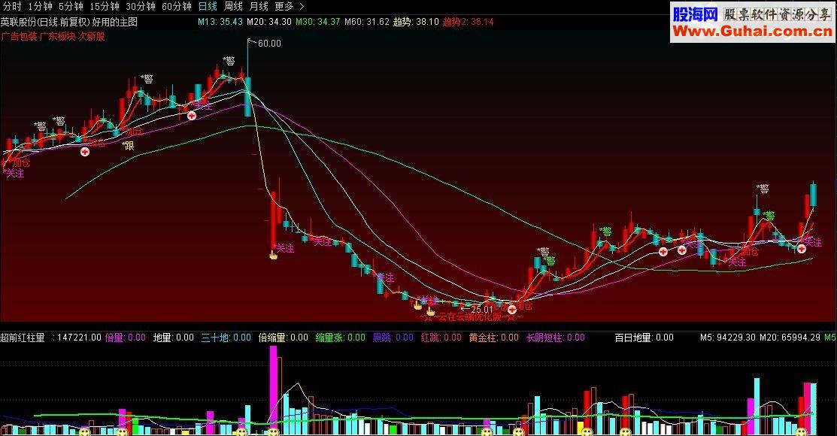Click the 趋势2: 38.14 value
837x436 pixels.
coord(469,22)
